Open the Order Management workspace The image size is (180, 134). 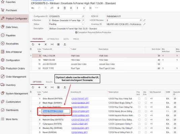tap(13, 77)
